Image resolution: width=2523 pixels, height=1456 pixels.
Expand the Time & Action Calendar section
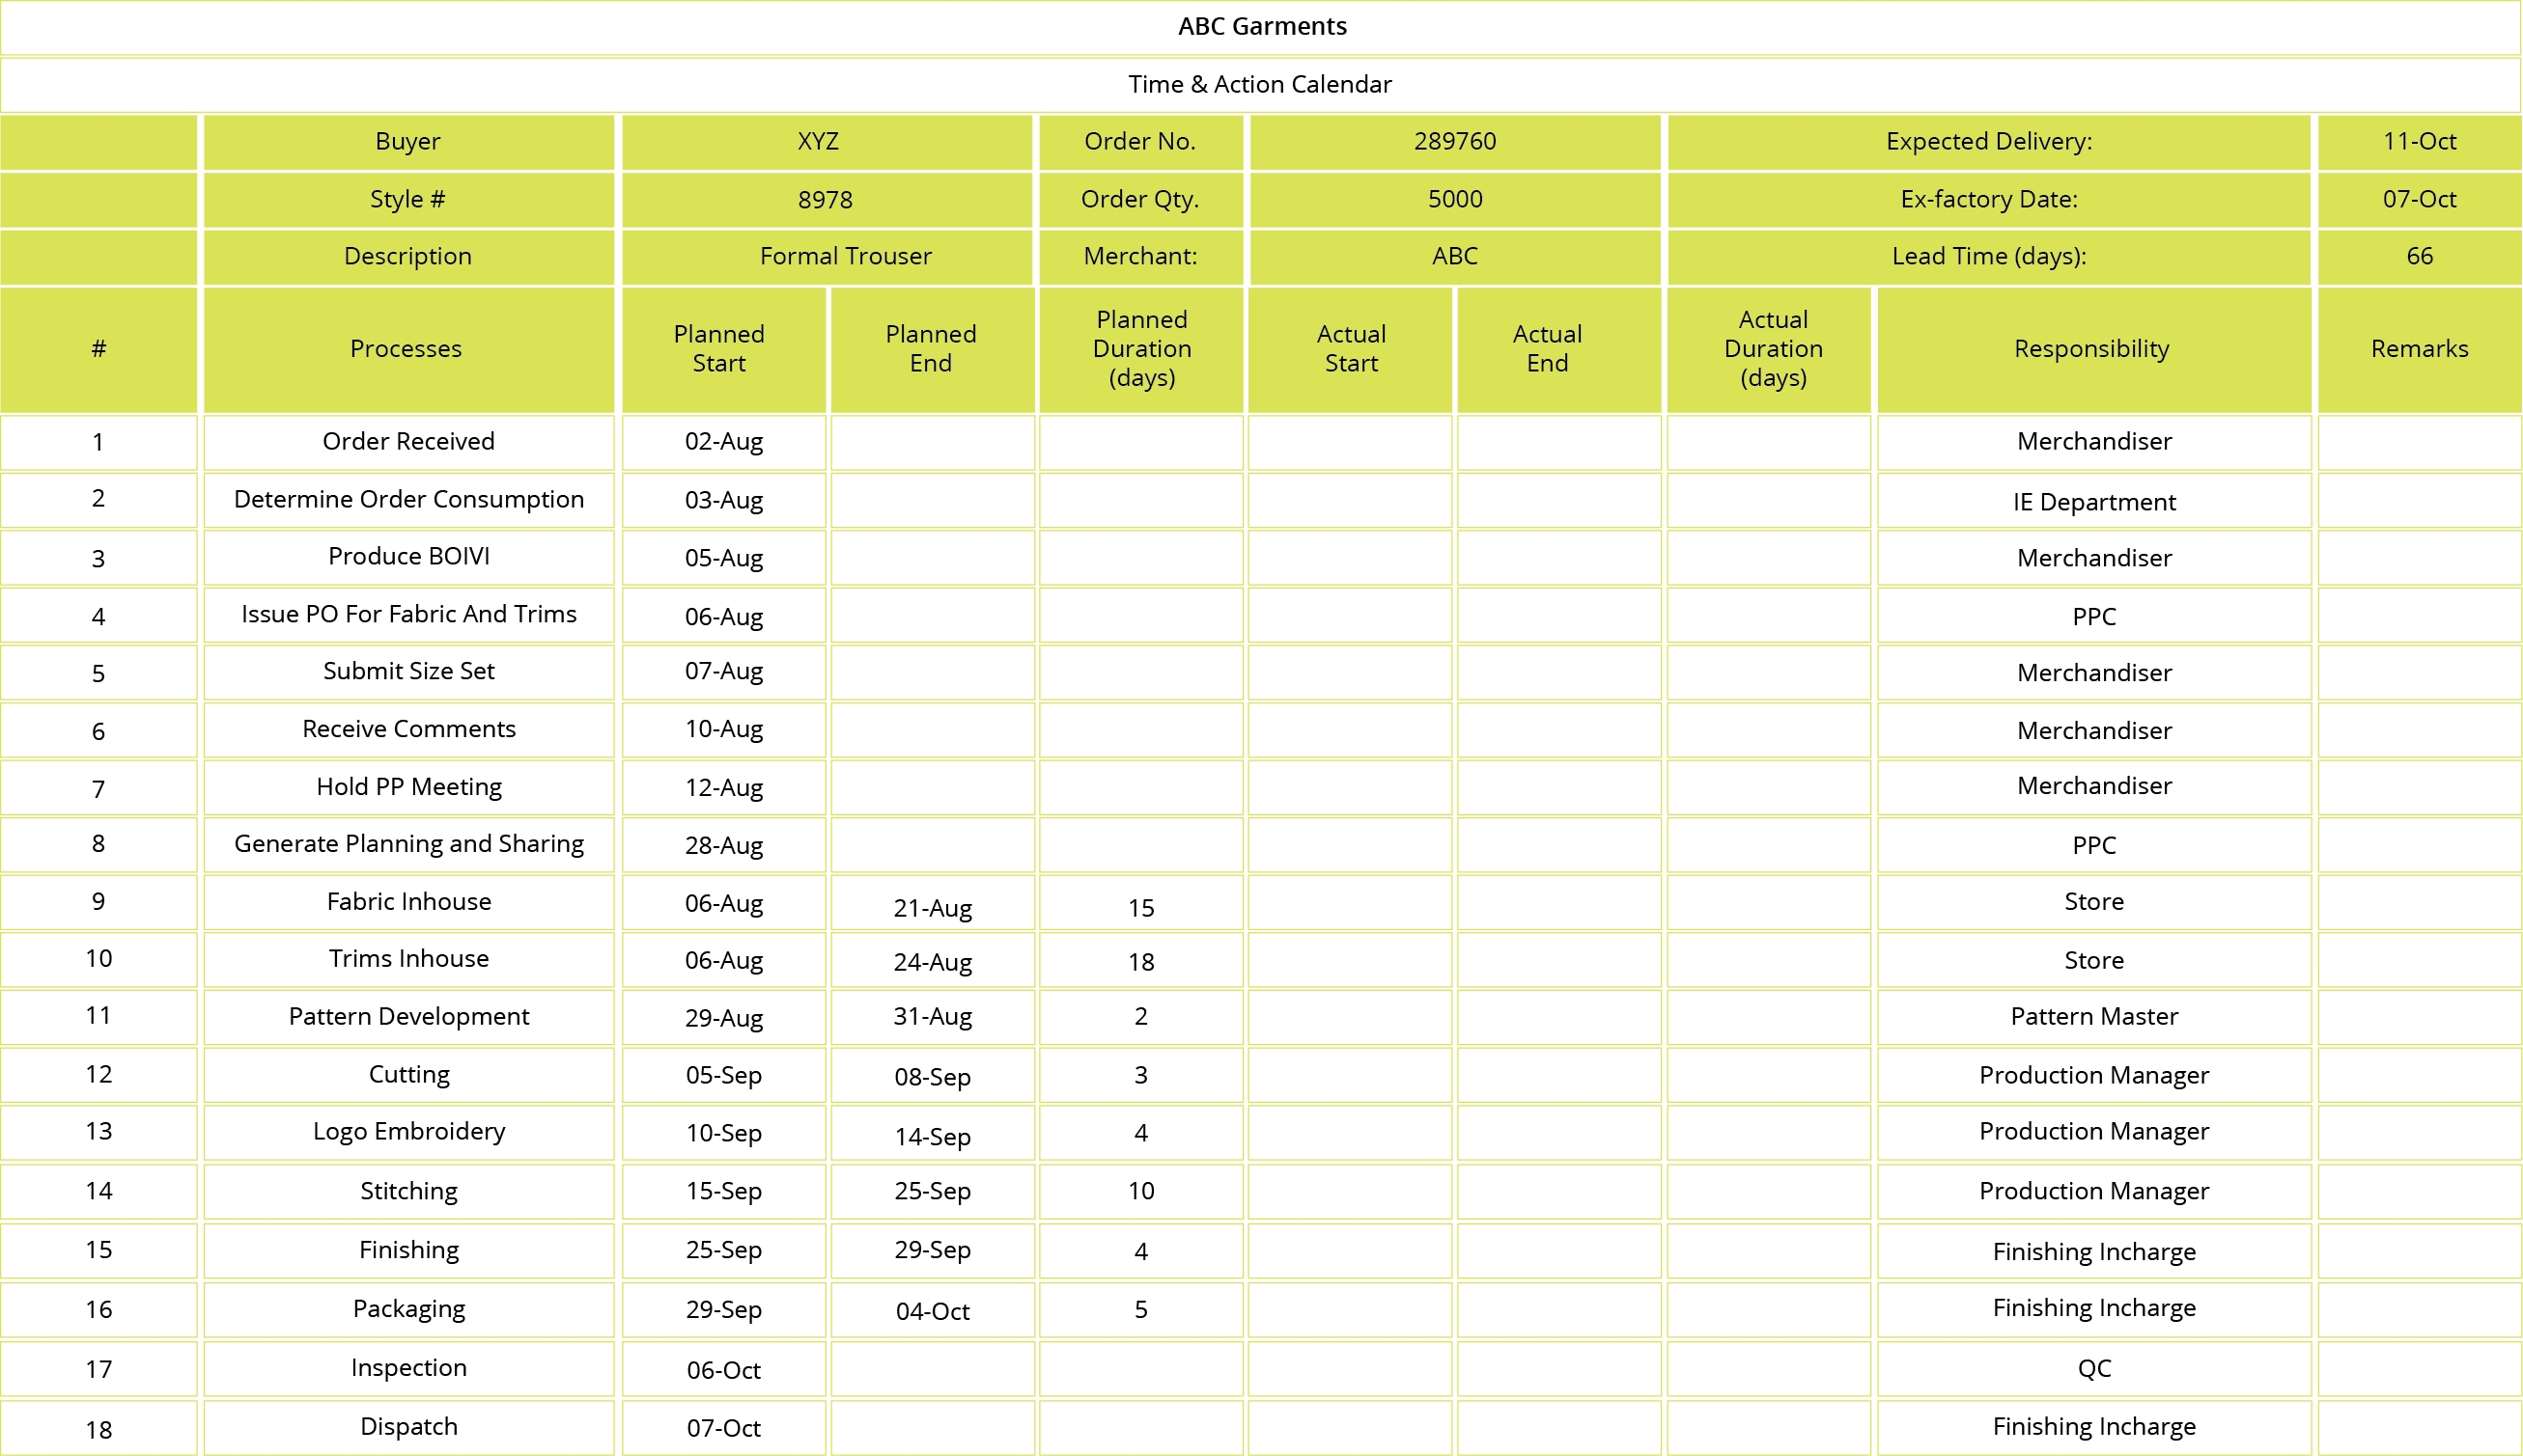pos(1262,83)
